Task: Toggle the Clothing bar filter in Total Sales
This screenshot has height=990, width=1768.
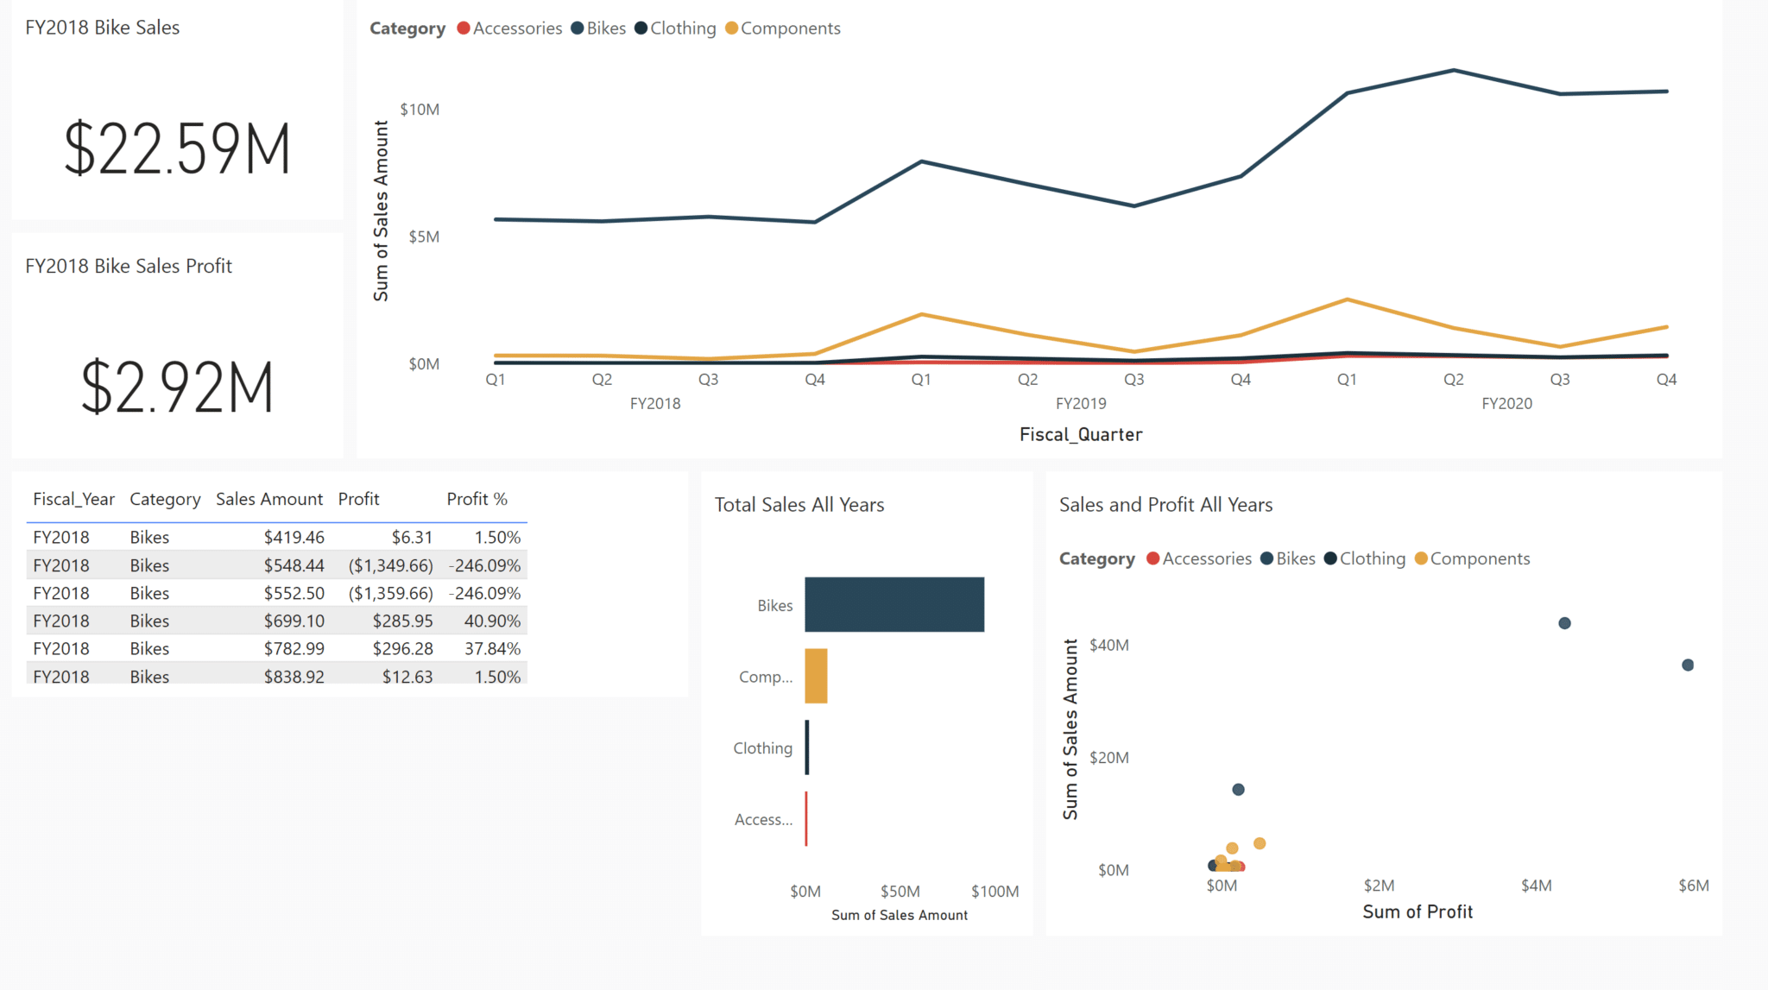Action: (x=806, y=747)
